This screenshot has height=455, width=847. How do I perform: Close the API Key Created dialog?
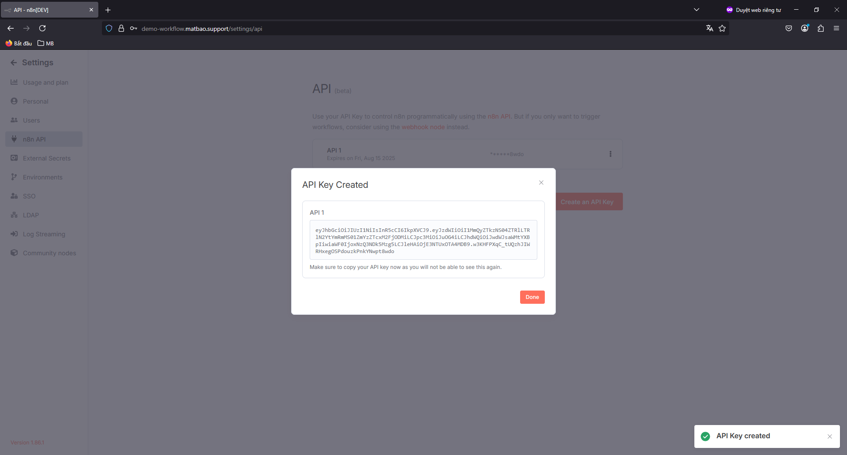541,183
